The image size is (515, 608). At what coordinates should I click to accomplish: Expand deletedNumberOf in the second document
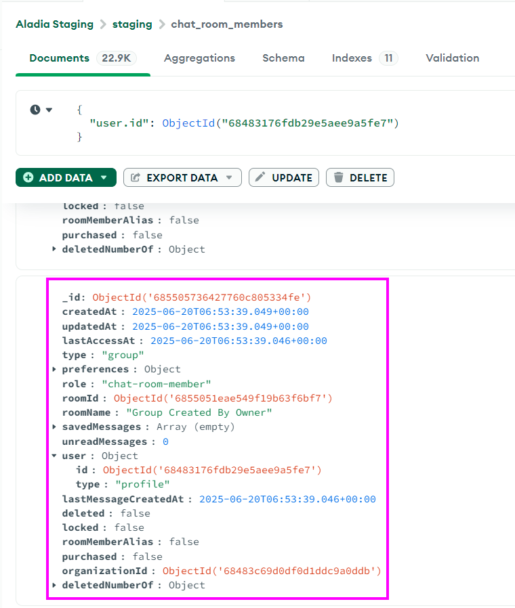click(x=54, y=585)
